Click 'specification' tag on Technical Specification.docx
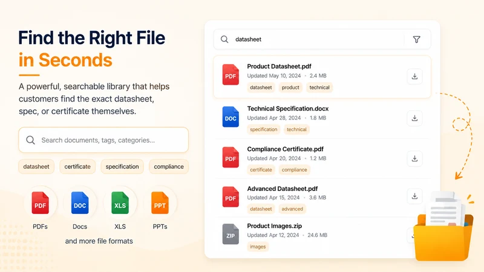The width and height of the screenshot is (484, 272). pyautogui.click(x=264, y=129)
